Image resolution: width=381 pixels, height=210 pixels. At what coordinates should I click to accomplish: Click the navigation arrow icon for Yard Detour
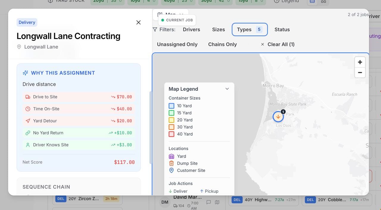pos(28,121)
